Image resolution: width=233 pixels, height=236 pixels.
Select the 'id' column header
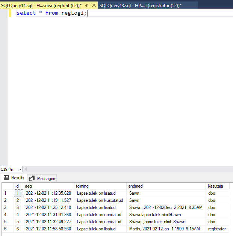18,186
